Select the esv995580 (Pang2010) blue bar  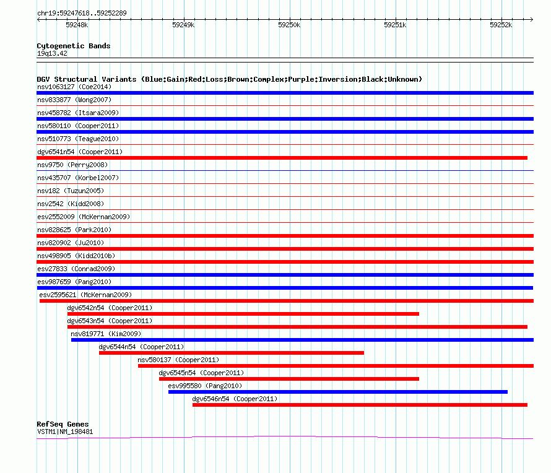pos(338,392)
